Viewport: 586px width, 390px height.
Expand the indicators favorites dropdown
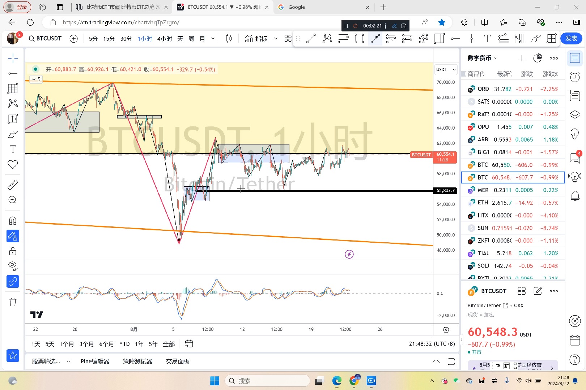(x=275, y=39)
